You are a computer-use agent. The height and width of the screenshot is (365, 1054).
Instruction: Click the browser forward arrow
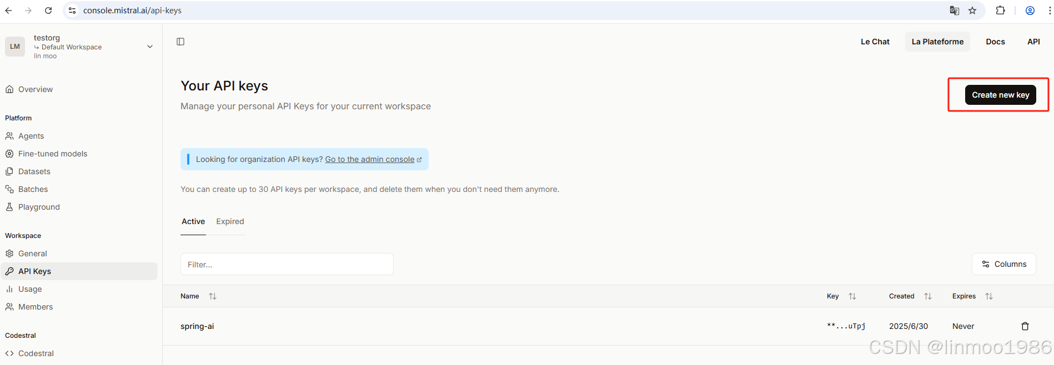pyautogui.click(x=28, y=11)
